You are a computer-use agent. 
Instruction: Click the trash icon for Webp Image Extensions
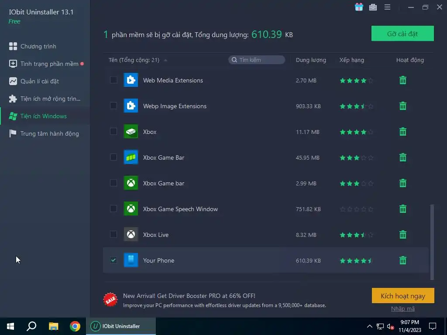click(403, 106)
